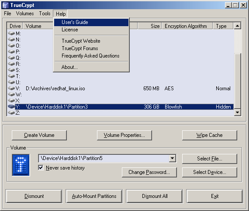Click the volume path input field
249x211 pixels.
pyautogui.click(x=104, y=158)
